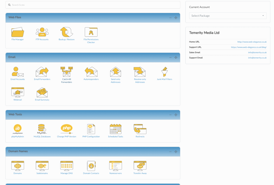Open Transfer Away

[140, 168]
